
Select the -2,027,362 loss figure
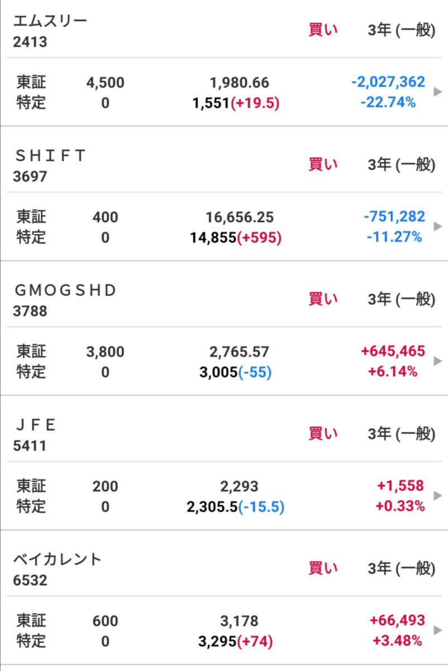click(388, 82)
